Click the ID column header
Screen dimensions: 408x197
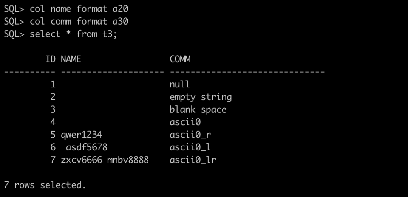(x=50, y=59)
